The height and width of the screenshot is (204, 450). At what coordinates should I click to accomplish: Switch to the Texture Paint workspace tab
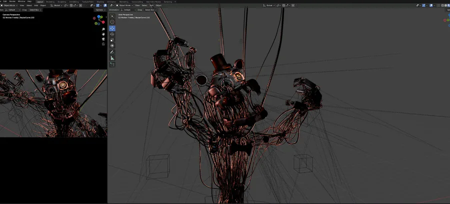(87, 1)
